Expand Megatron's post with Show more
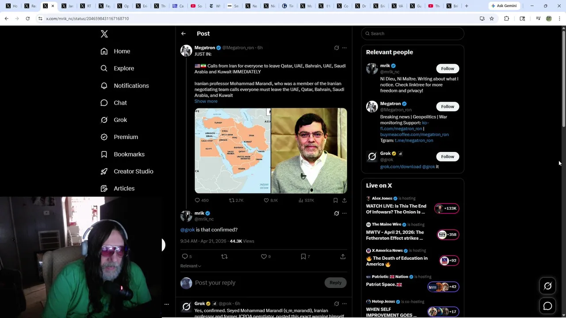The width and height of the screenshot is (566, 318). (x=206, y=101)
